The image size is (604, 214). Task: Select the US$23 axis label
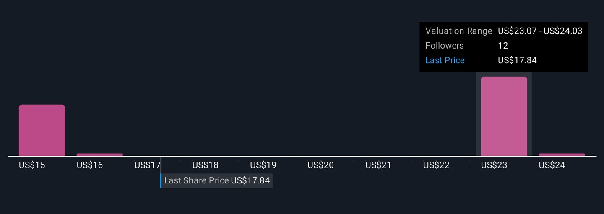tap(494, 165)
